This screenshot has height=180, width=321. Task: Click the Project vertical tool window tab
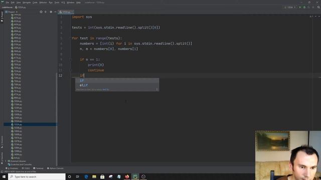[x=2, y=16]
